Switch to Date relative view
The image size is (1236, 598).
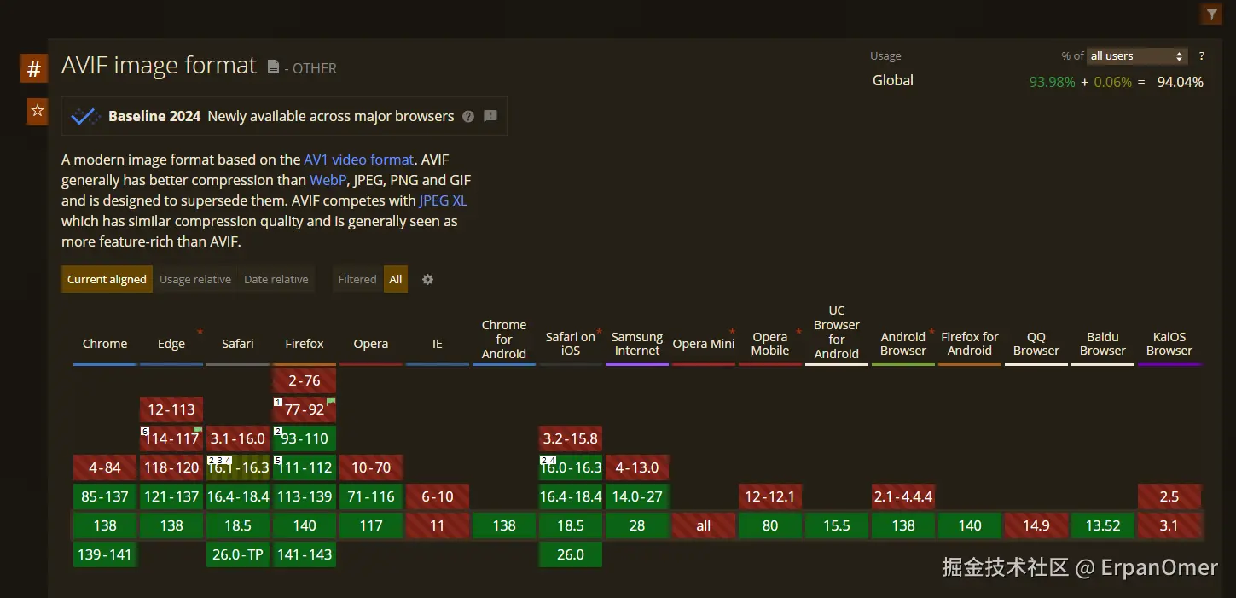tap(276, 279)
